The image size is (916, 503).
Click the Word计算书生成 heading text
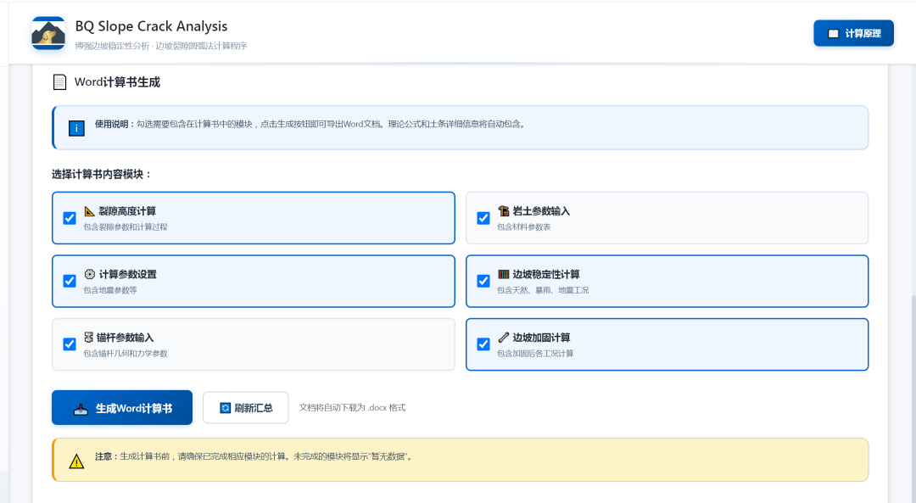[x=117, y=82]
